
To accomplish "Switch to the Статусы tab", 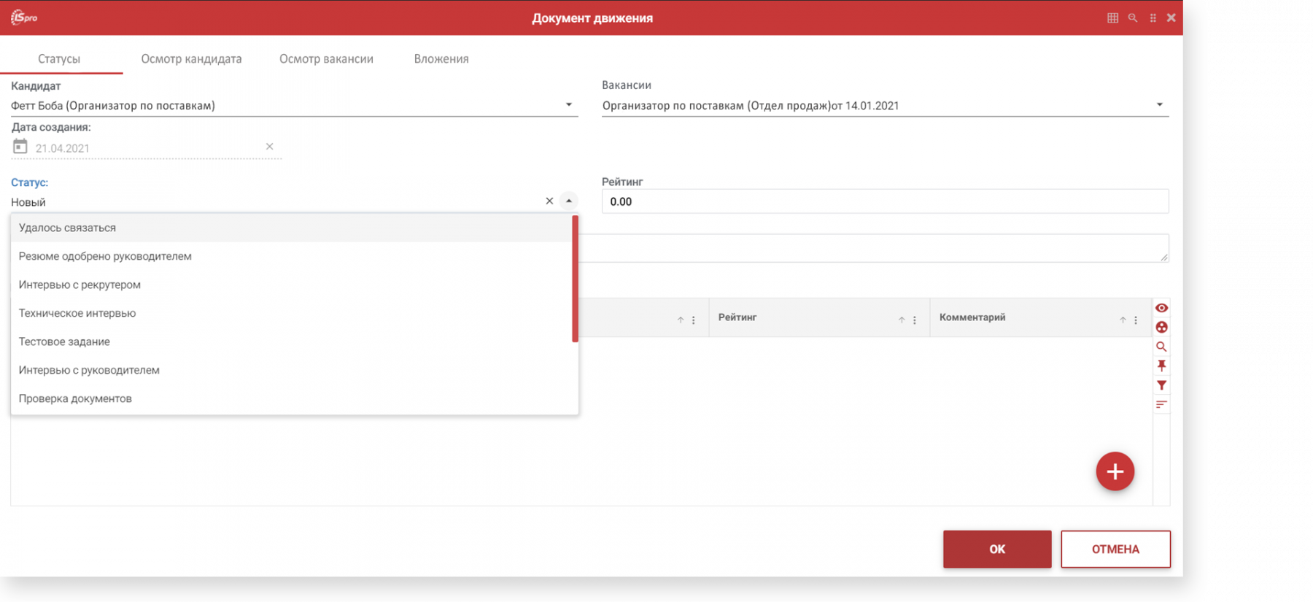I will click(59, 58).
